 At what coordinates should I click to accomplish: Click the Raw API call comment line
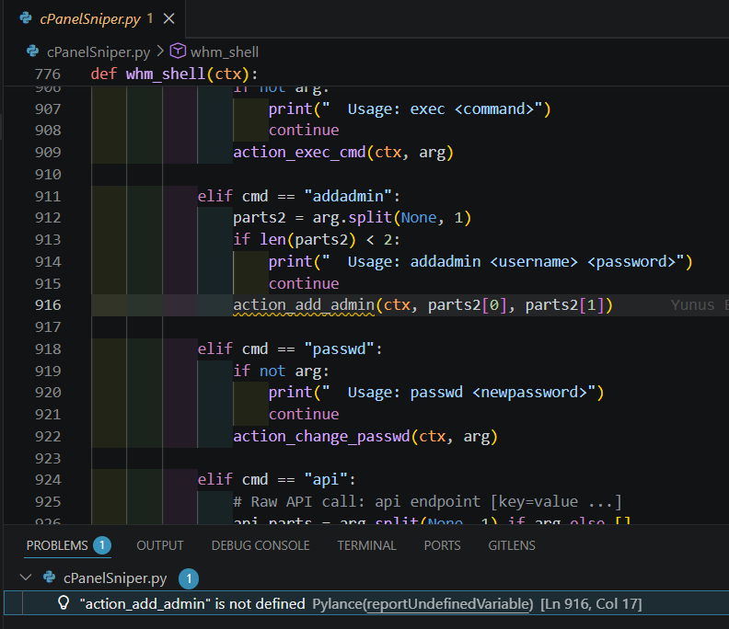[x=427, y=502]
